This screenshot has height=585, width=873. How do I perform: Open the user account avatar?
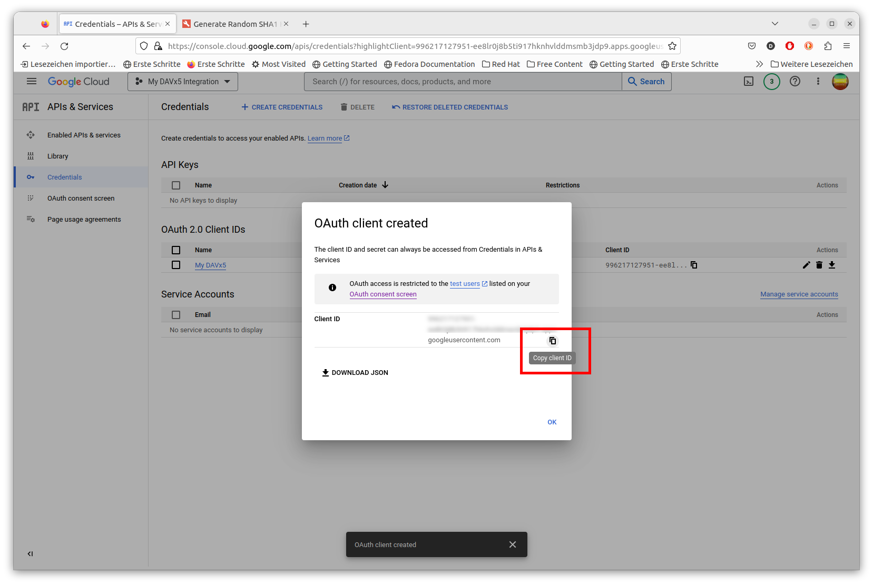click(x=840, y=81)
